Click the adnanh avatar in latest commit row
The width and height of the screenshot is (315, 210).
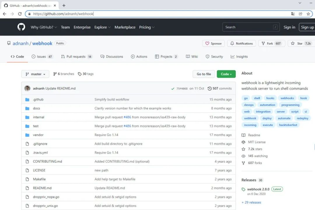tap(27, 88)
